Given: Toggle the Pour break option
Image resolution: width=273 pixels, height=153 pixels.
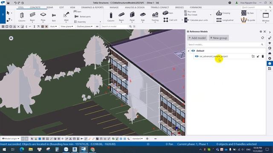Looking at the screenshot, I should pos(191,15).
